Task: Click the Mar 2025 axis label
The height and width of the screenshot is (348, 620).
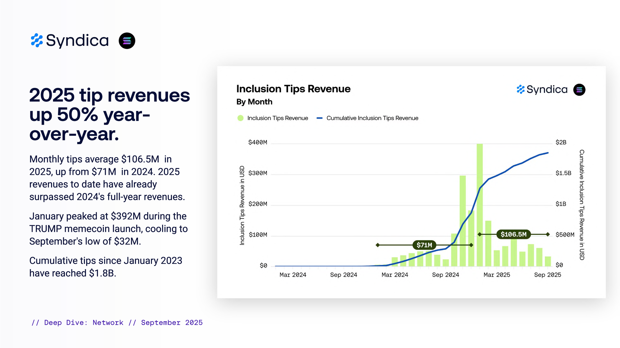Action: click(x=497, y=275)
